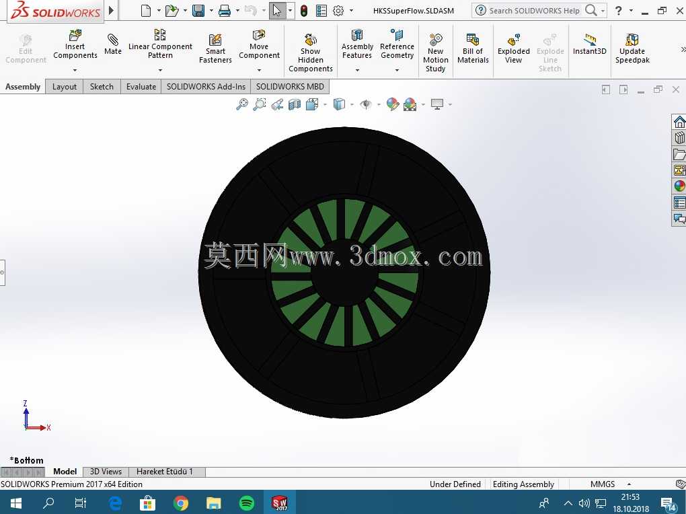Open the Custom Properties pane icon
The width and height of the screenshot is (686, 514).
point(679,203)
